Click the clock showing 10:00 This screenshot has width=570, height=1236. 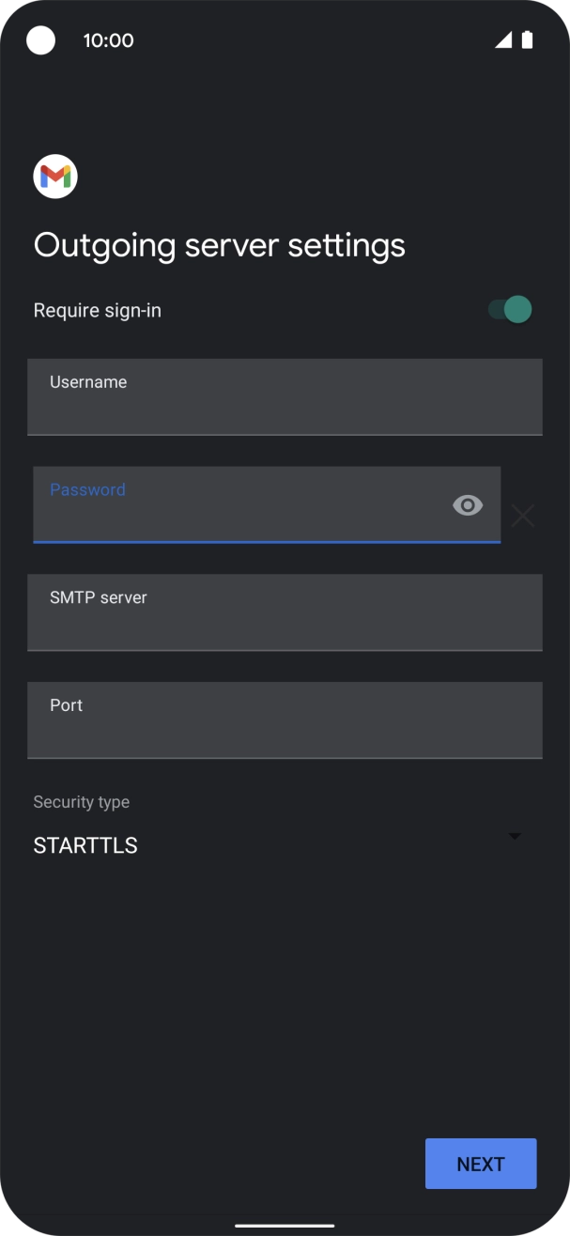(109, 40)
